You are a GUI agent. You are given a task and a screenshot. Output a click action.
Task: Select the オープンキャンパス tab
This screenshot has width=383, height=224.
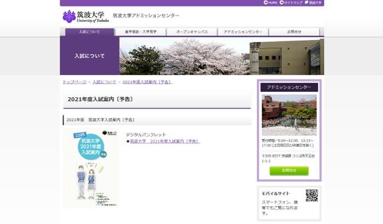coord(191,32)
